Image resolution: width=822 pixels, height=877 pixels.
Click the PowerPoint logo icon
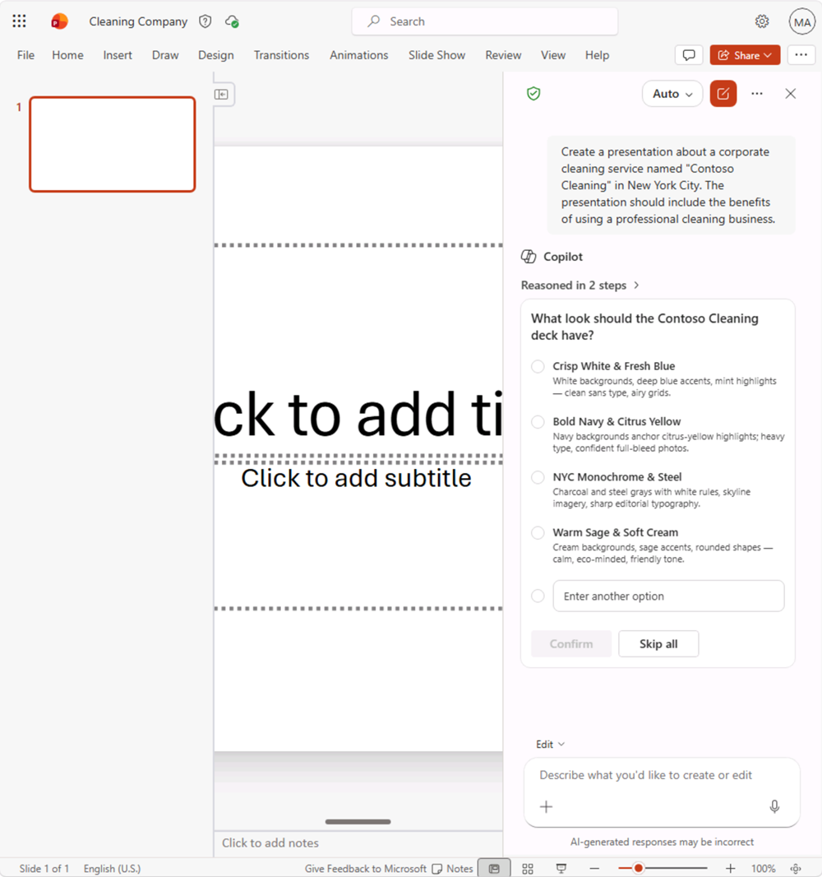[59, 22]
